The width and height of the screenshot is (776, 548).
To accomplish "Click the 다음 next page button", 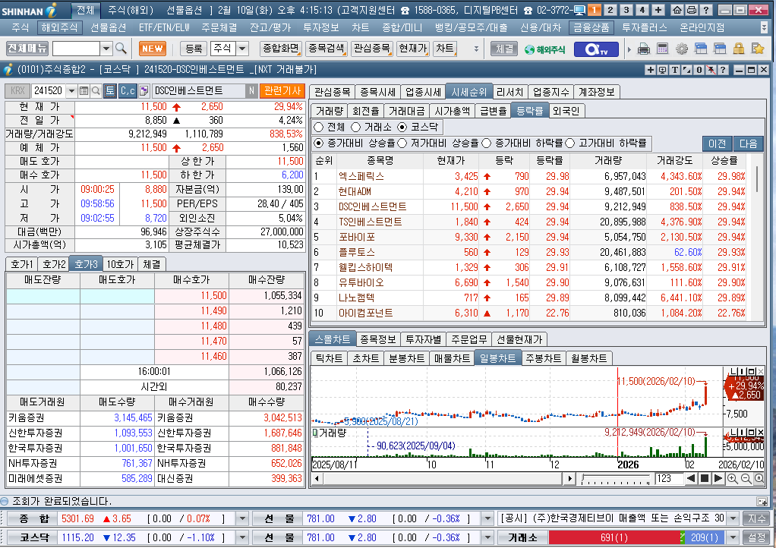I will tap(749, 143).
